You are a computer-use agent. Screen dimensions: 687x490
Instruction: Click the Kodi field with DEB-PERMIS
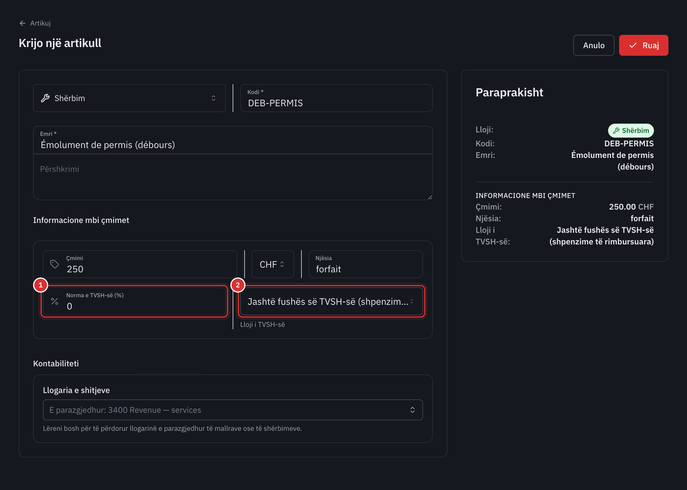tap(336, 98)
